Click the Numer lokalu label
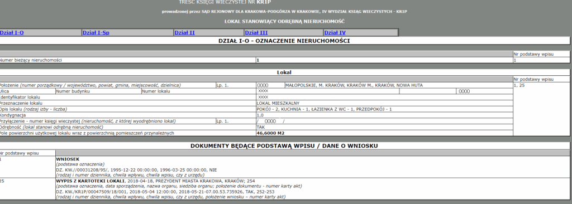572x204 pixels. (156, 91)
